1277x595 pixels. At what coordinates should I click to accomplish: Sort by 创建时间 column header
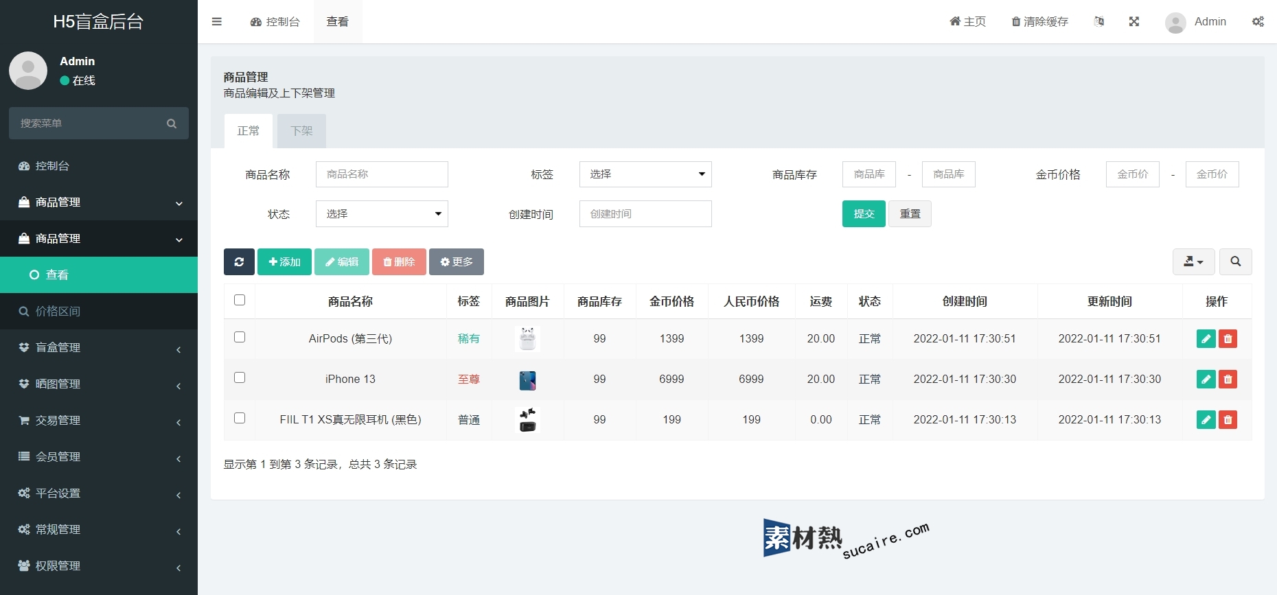[965, 301]
